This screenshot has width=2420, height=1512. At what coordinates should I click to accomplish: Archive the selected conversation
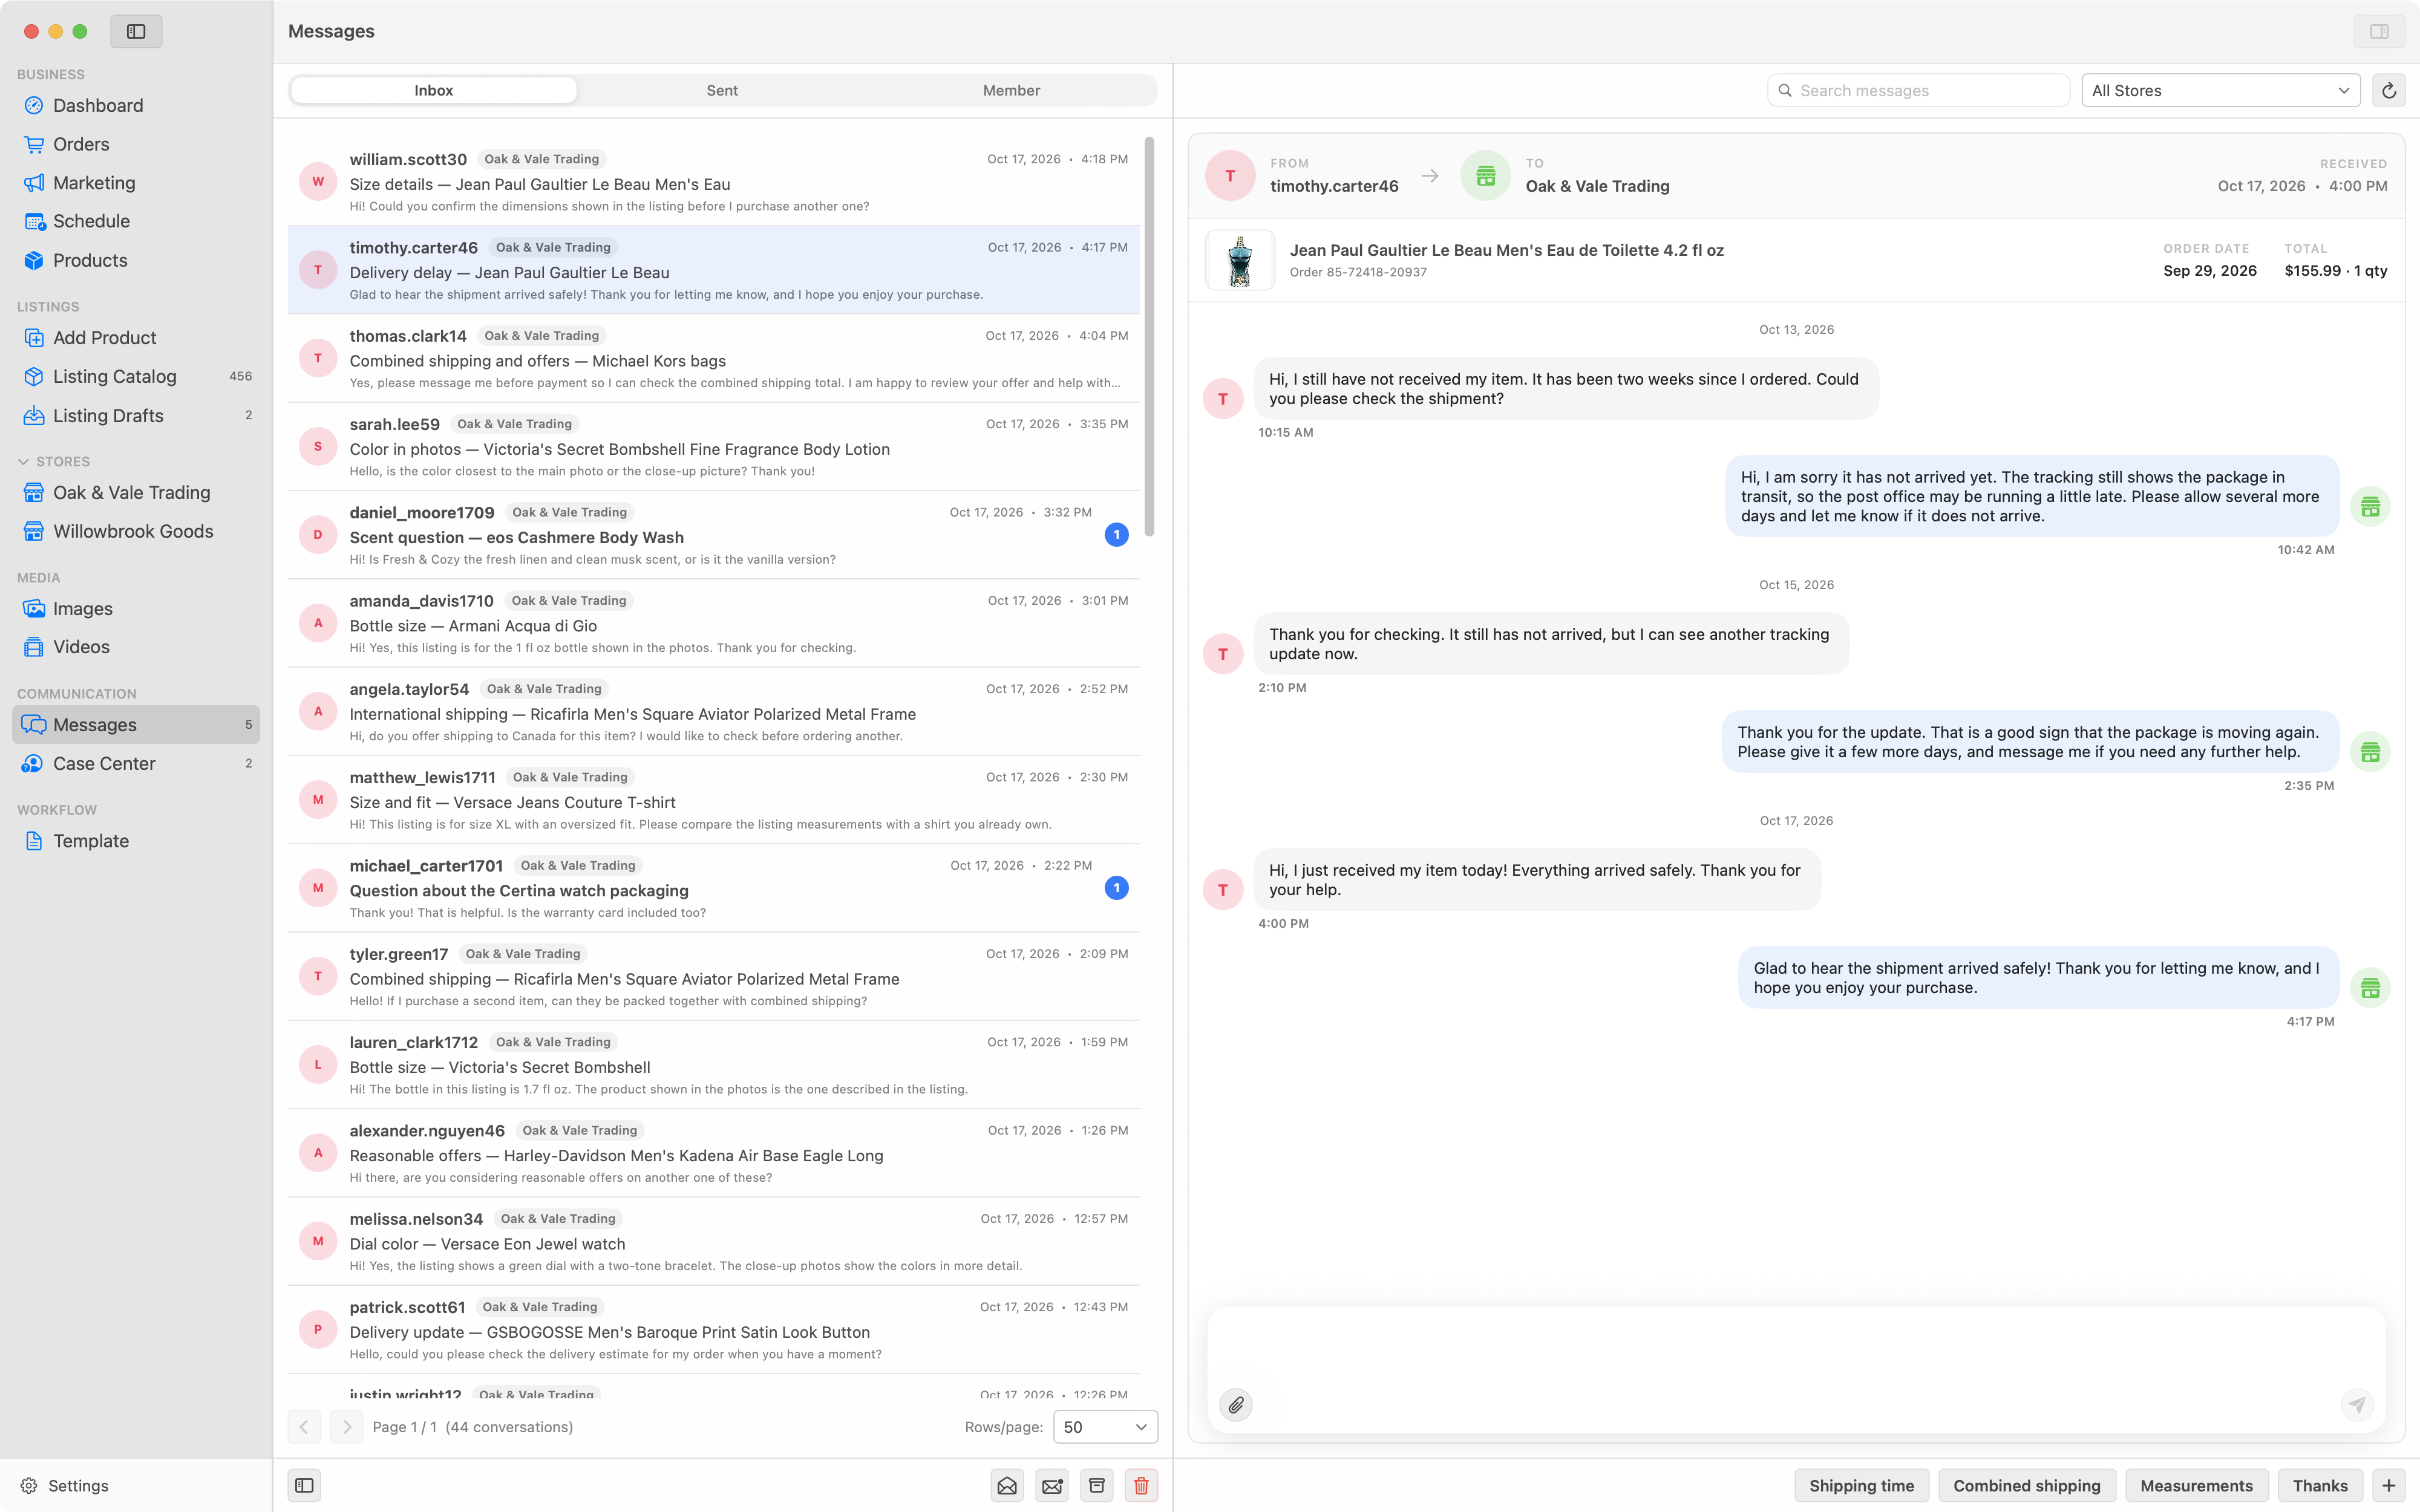pyautogui.click(x=1097, y=1485)
